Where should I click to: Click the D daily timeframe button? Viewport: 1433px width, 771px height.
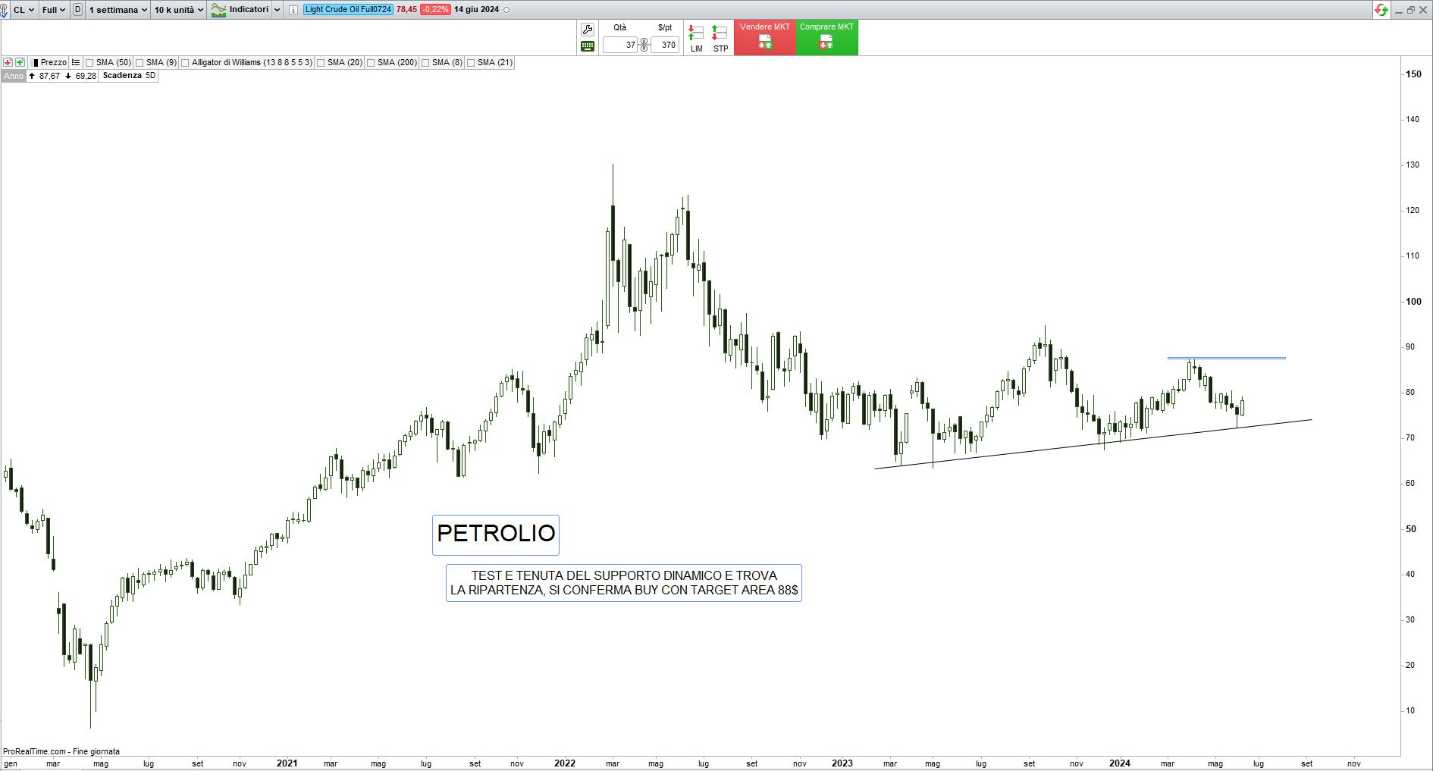coord(77,10)
